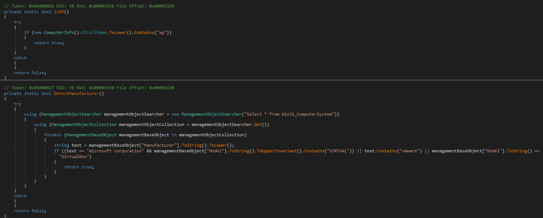Click the DetectManufacturer method name
Screen dimensions: 543x218
pyautogui.click(x=76, y=93)
